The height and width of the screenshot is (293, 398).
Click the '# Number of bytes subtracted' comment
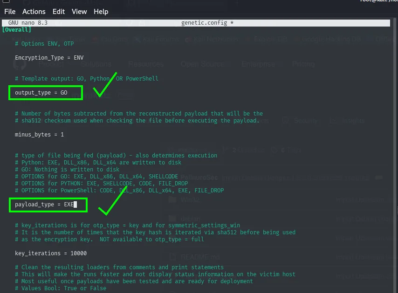coord(139,113)
